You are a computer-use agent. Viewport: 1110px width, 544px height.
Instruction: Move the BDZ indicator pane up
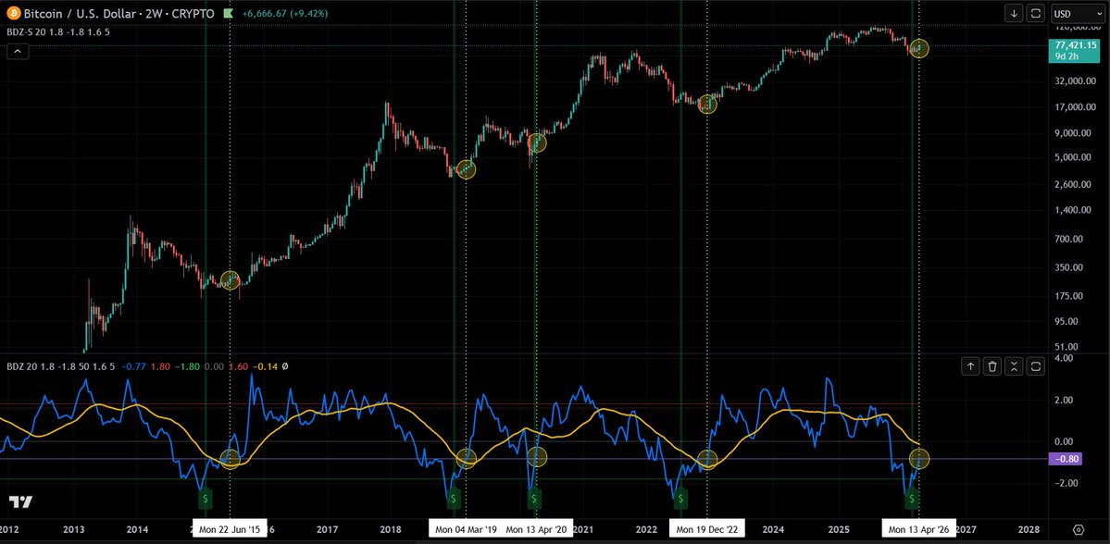[970, 365]
